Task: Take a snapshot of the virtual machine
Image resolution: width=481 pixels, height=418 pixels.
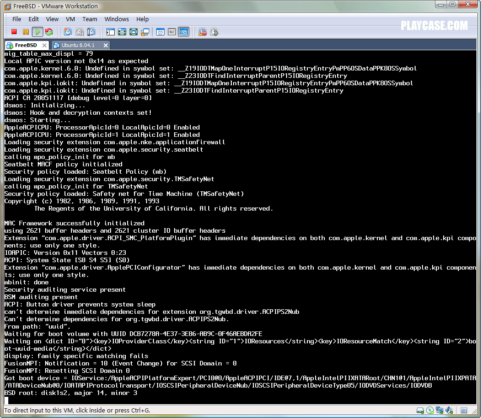Action: (x=68, y=32)
